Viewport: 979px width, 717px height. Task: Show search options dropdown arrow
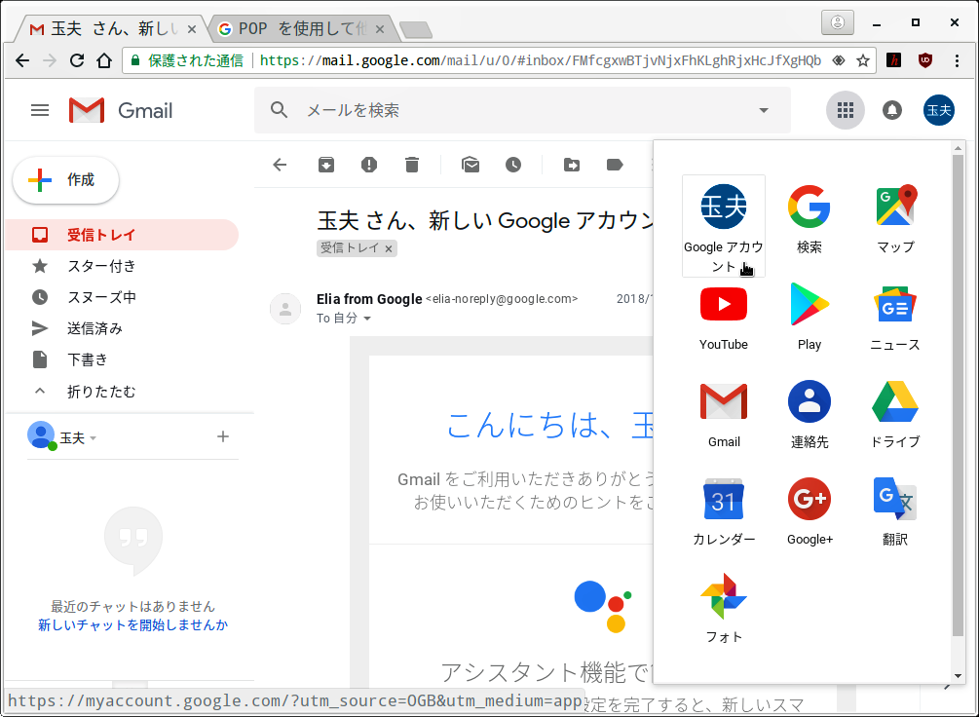[763, 110]
